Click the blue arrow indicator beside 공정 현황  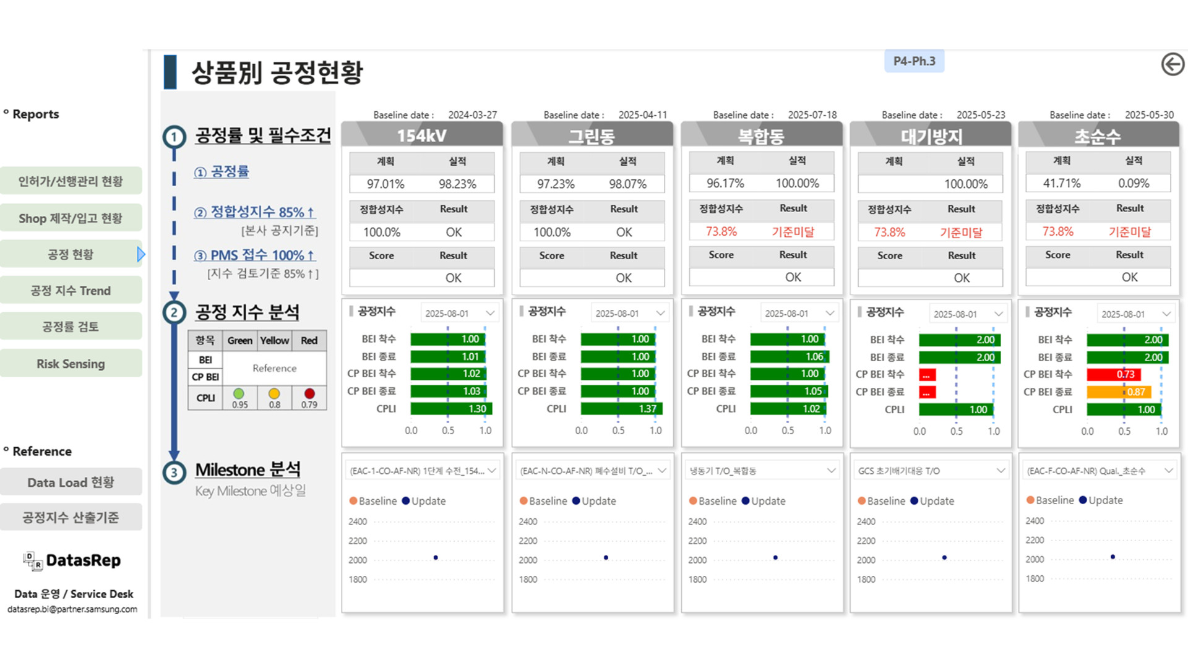click(141, 254)
